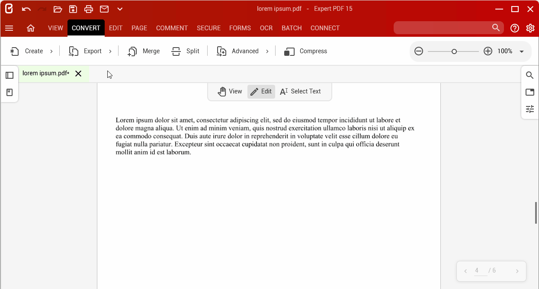This screenshot has height=289, width=539.
Task: Click the ribbon search field
Action: (449, 28)
